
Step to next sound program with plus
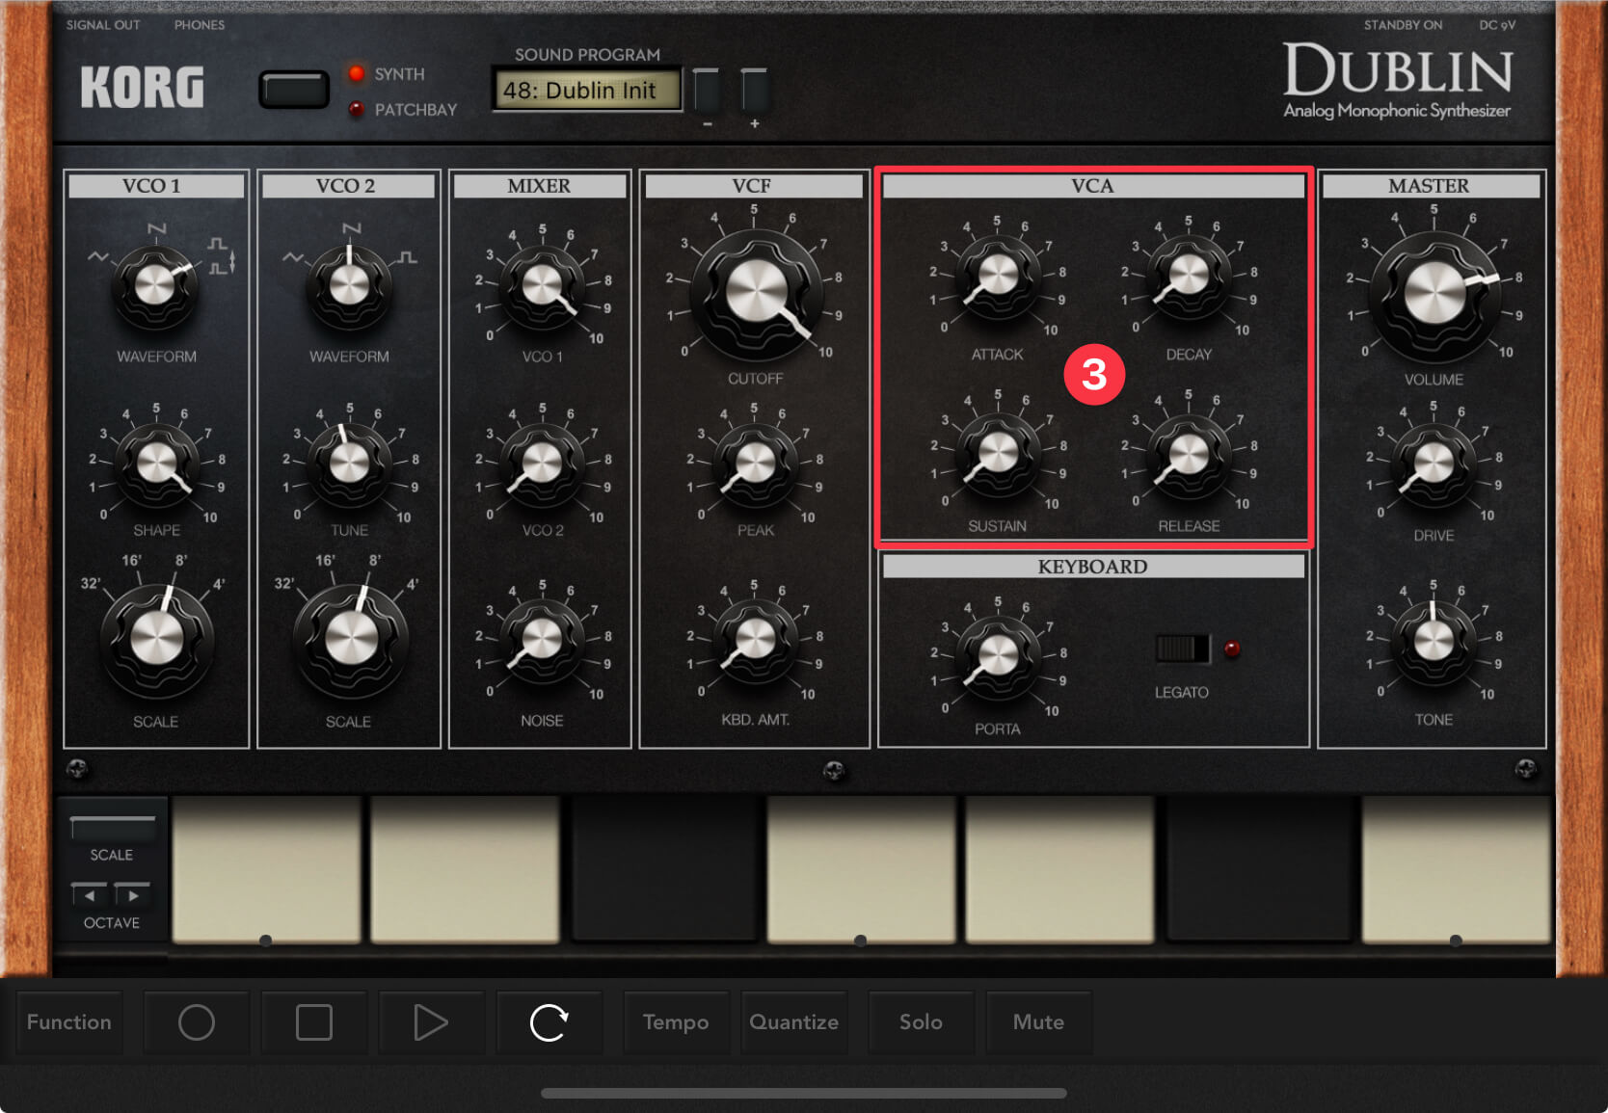(x=754, y=93)
